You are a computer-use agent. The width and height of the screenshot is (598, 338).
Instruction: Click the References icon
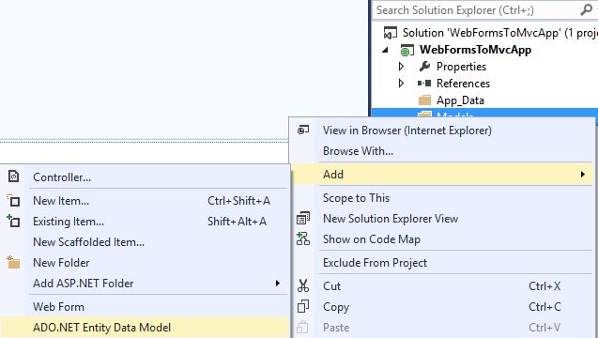tap(424, 84)
